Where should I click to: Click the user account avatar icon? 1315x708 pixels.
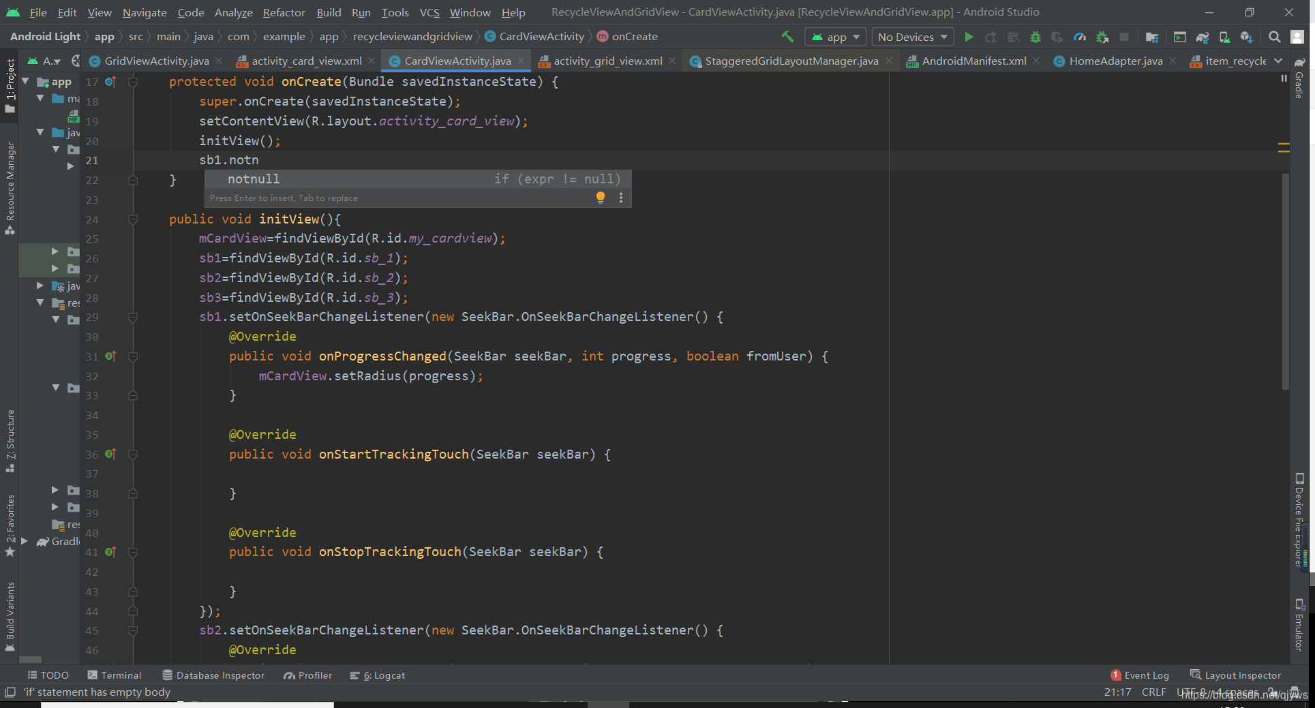pos(1297,37)
